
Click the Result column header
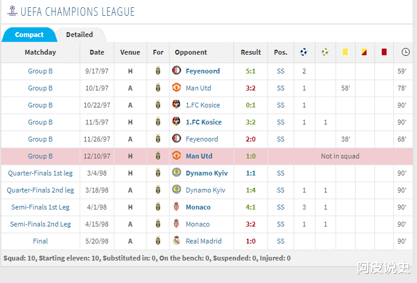pos(250,52)
